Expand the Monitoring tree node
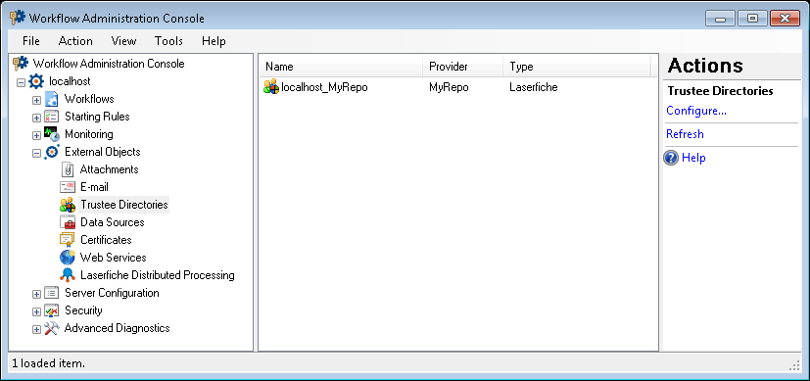Screen dimensions: 810x381 (36, 135)
